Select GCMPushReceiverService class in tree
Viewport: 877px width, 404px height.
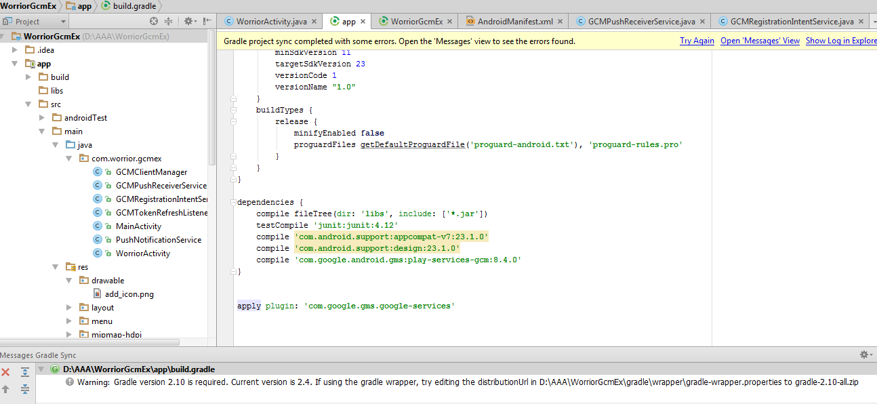pos(161,185)
